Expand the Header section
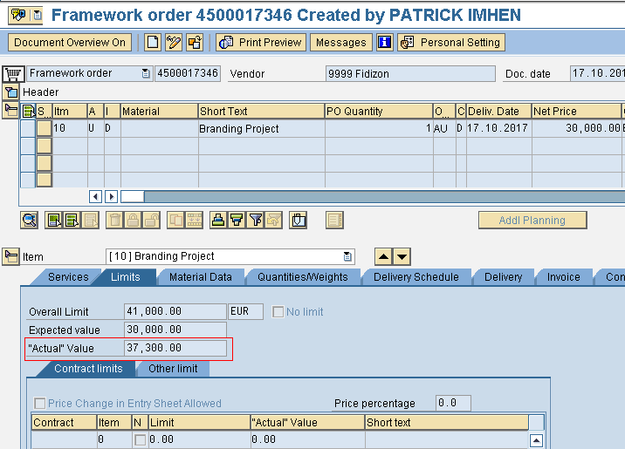The height and width of the screenshot is (449, 625). (10, 92)
